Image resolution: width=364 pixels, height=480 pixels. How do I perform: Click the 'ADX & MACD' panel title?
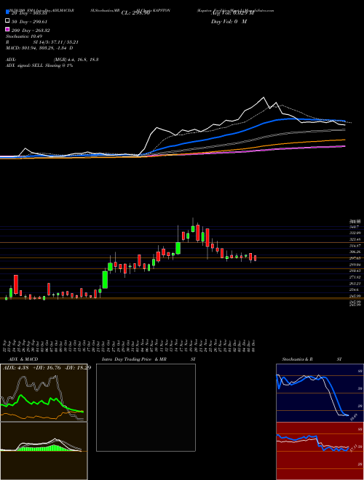click(x=23, y=359)
